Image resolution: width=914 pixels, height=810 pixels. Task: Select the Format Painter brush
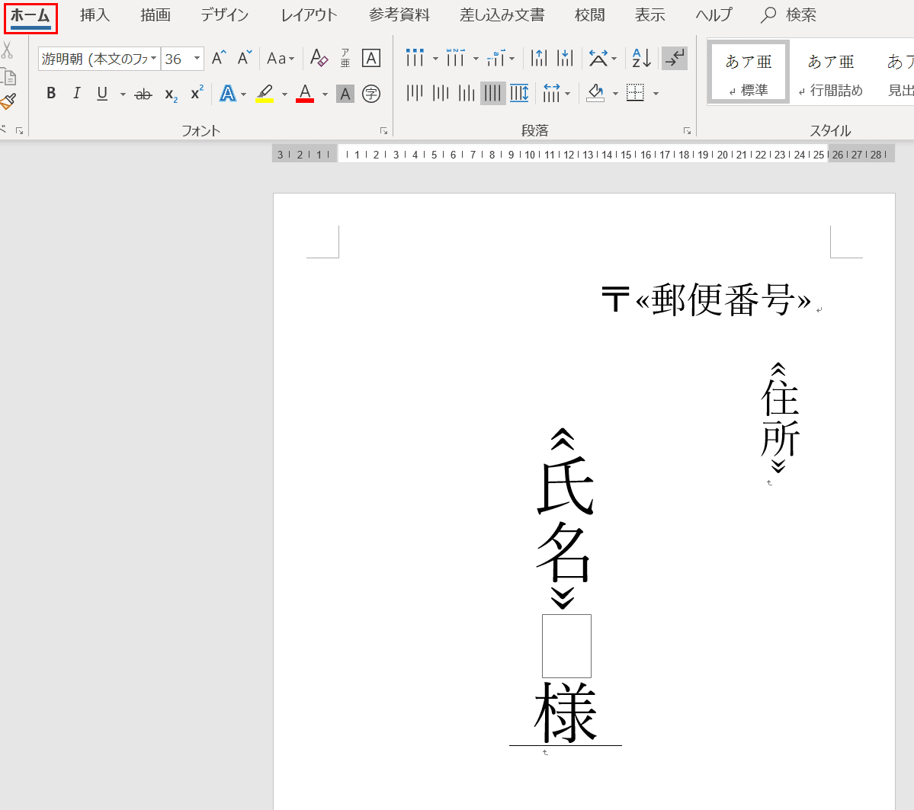coord(8,101)
